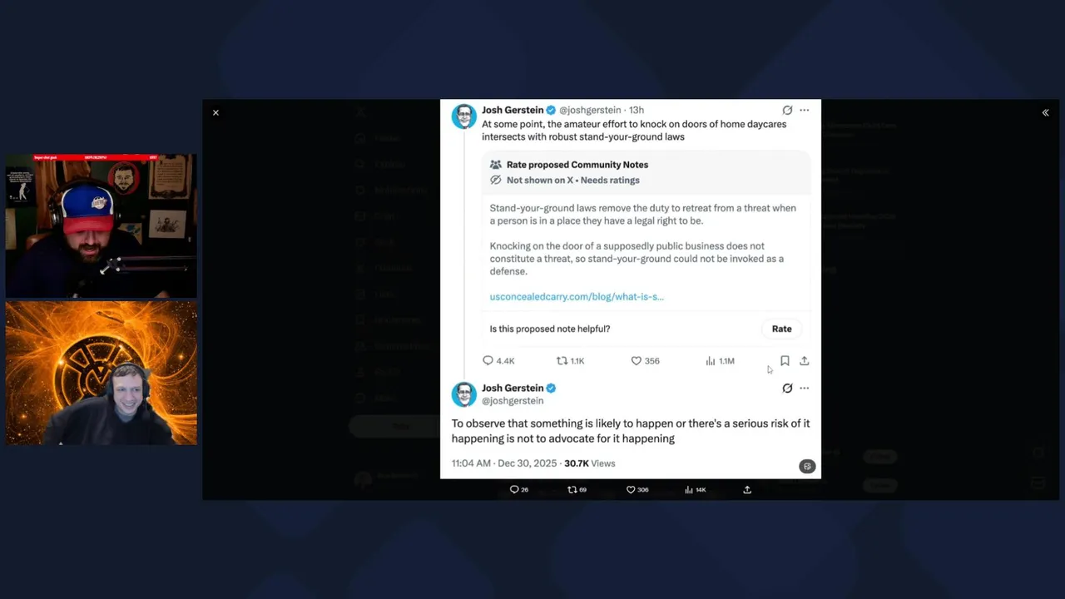Click the reply icon showing 4.4K
Viewport: 1065px width, 599px height.
click(x=498, y=361)
